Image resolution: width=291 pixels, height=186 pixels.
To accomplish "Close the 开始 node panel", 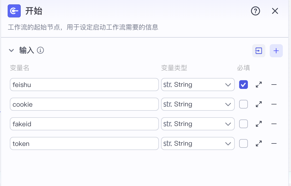I will coord(275,11).
